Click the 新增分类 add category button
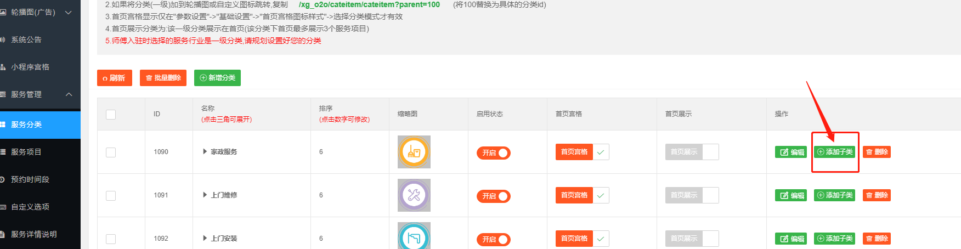The width and height of the screenshot is (961, 249). 217,78
